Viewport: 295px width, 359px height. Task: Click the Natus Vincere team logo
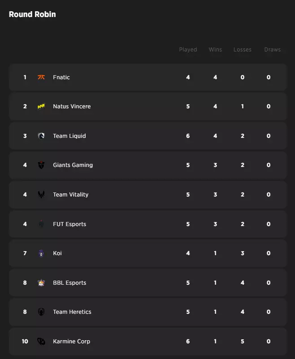tap(41, 107)
